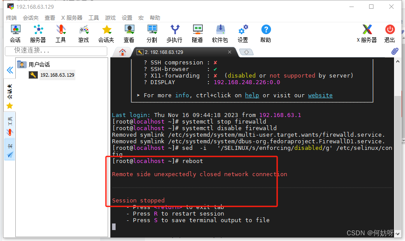The width and height of the screenshot is (405, 241).
Task: Close the 2. 192.168.63.129 terminal tab
Action: [x=229, y=52]
